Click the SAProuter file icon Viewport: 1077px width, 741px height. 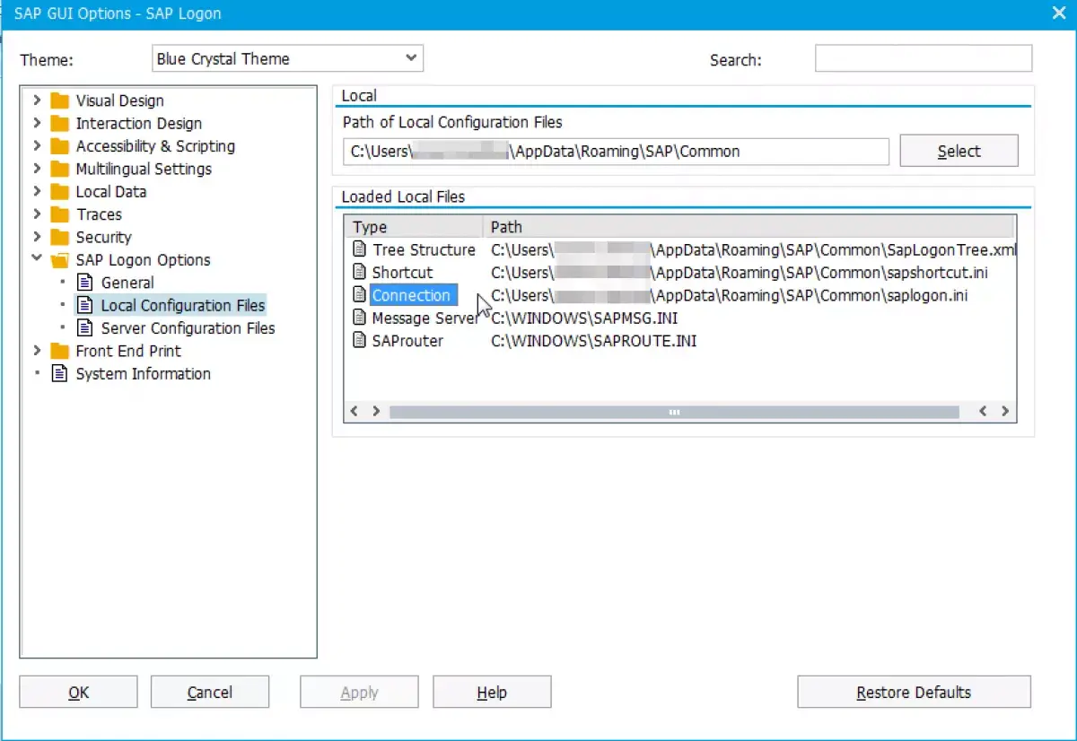(x=359, y=340)
